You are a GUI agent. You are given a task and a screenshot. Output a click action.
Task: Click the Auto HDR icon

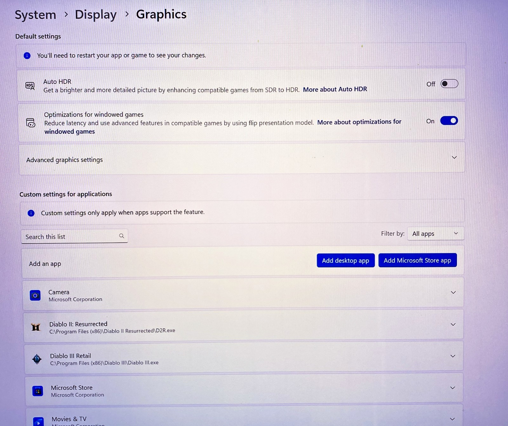pyautogui.click(x=30, y=86)
